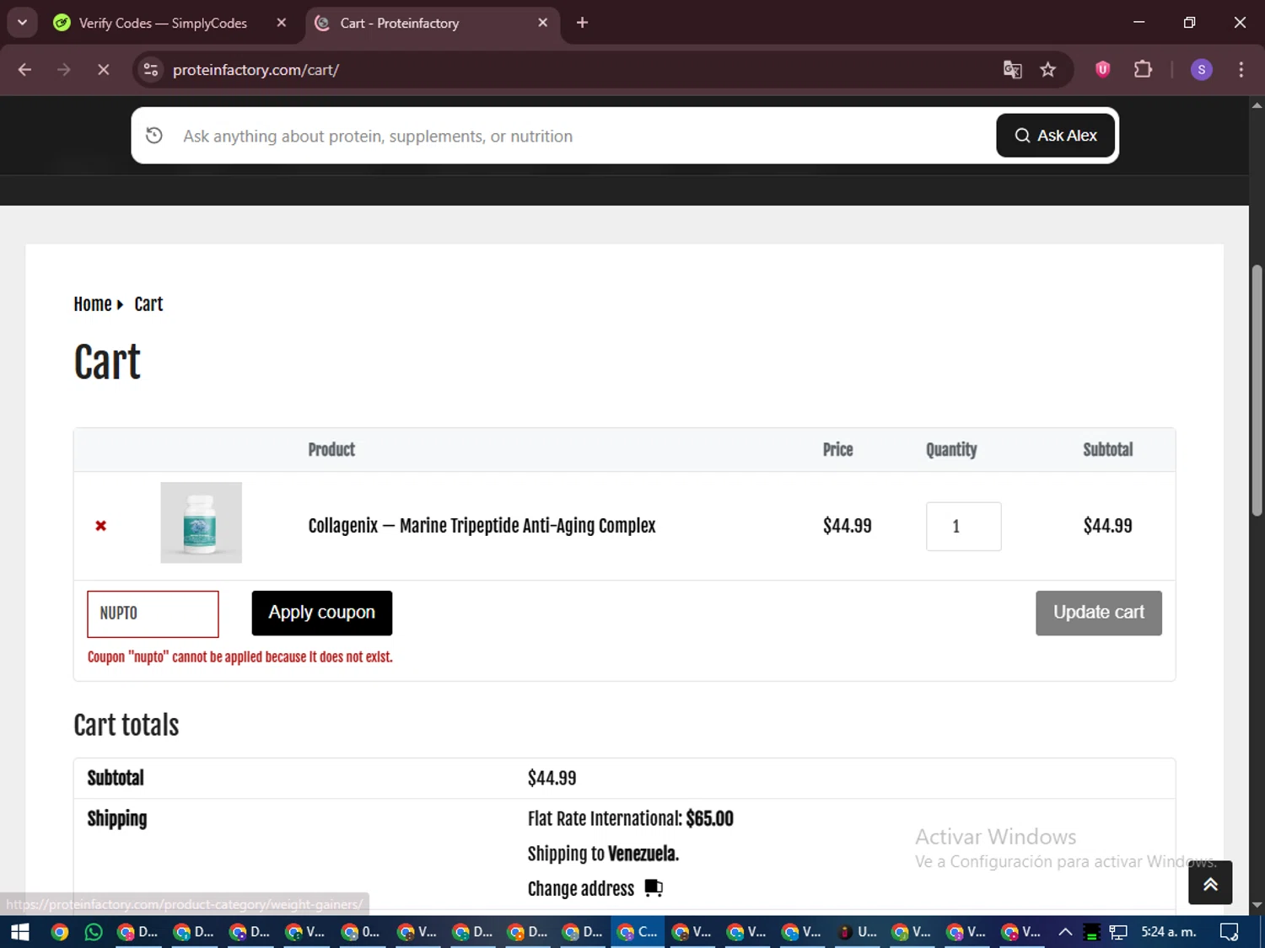
Task: Open the 0... Chrome taskbar window
Action: pyautogui.click(x=361, y=932)
